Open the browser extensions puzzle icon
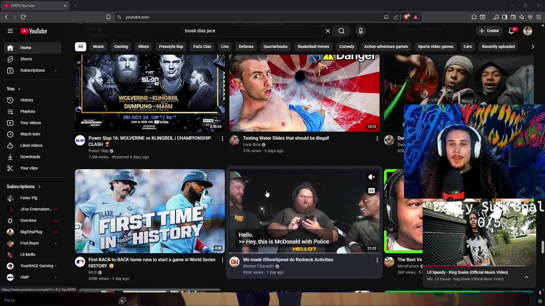 (474, 17)
